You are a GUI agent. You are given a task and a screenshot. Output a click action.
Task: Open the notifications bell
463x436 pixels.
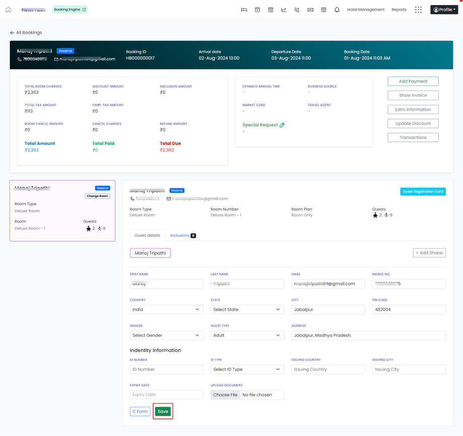pyautogui.click(x=337, y=10)
